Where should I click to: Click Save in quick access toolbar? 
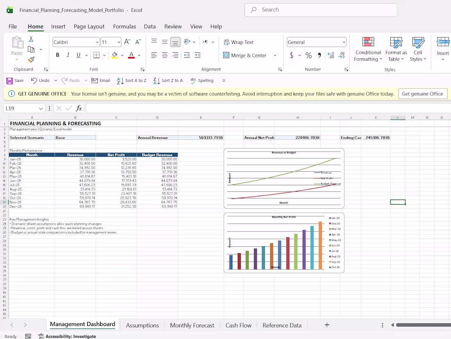click(15, 80)
